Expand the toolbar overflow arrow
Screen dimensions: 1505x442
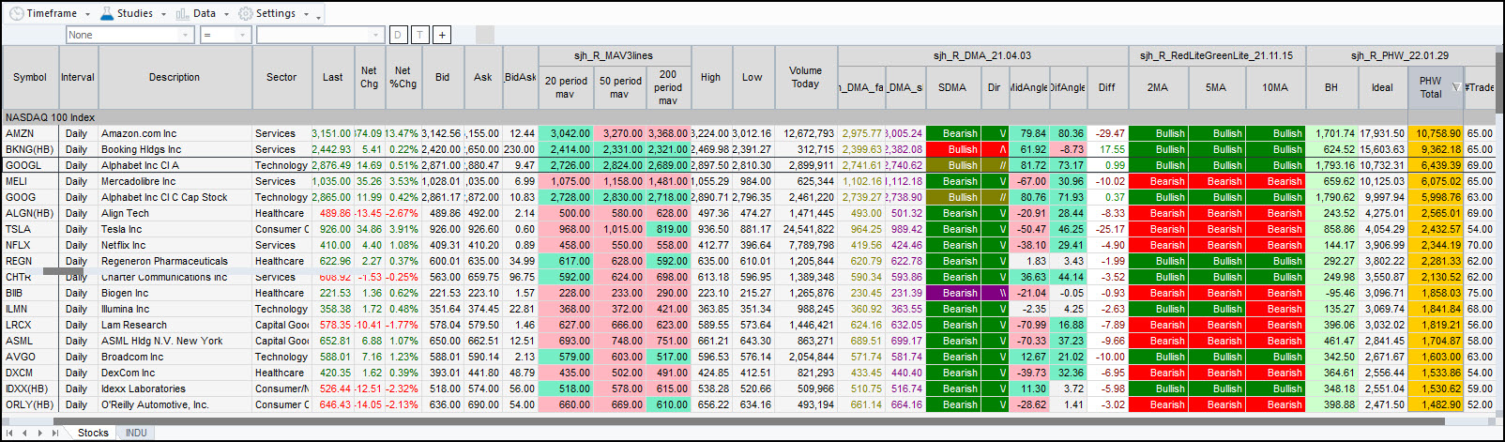319,17
